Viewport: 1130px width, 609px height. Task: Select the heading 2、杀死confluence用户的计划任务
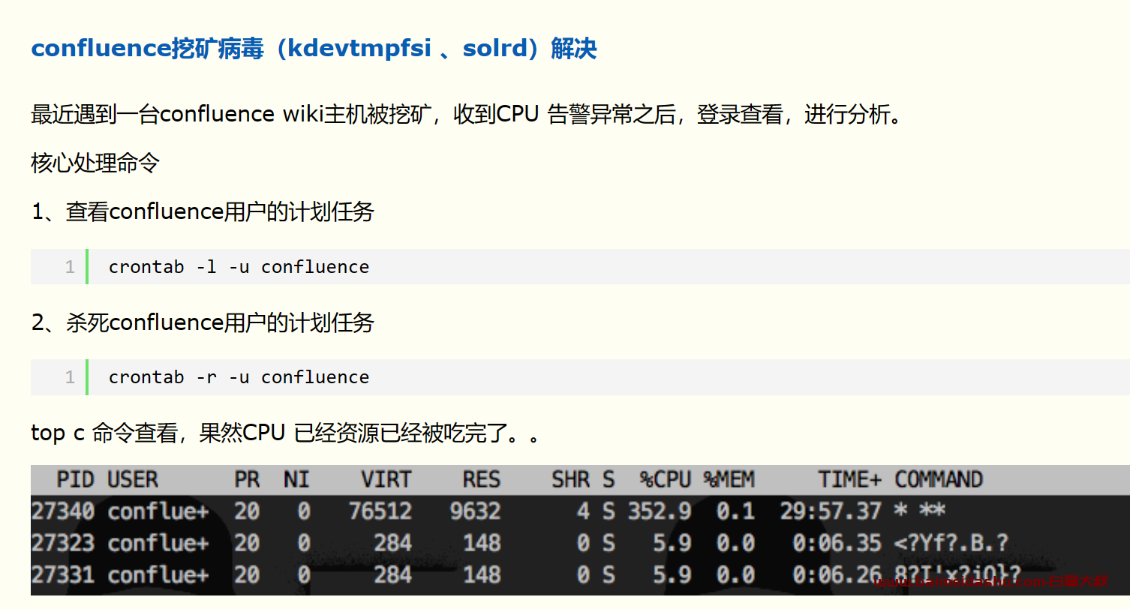(203, 323)
